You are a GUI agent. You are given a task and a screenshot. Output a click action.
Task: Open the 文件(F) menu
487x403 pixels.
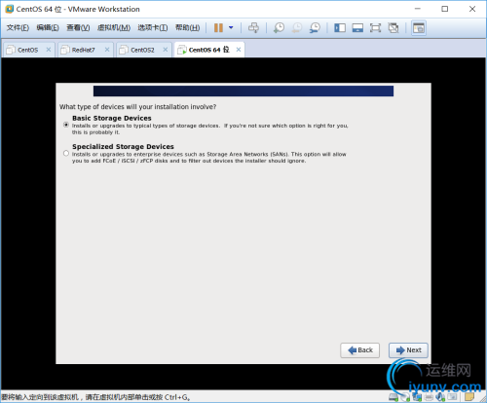coord(18,28)
